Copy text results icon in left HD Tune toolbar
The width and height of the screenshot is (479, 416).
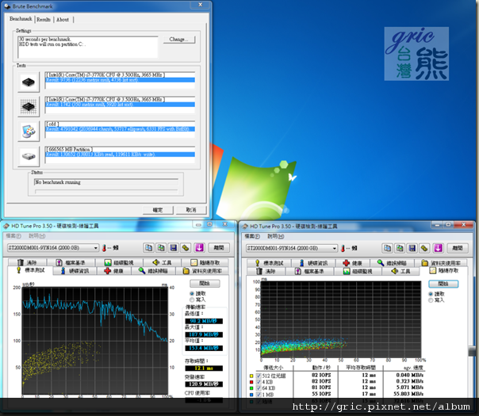click(149, 248)
